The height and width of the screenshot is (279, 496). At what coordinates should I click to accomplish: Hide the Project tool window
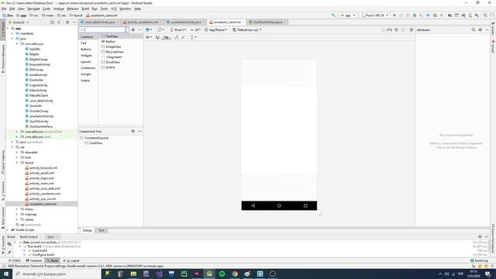click(x=74, y=22)
